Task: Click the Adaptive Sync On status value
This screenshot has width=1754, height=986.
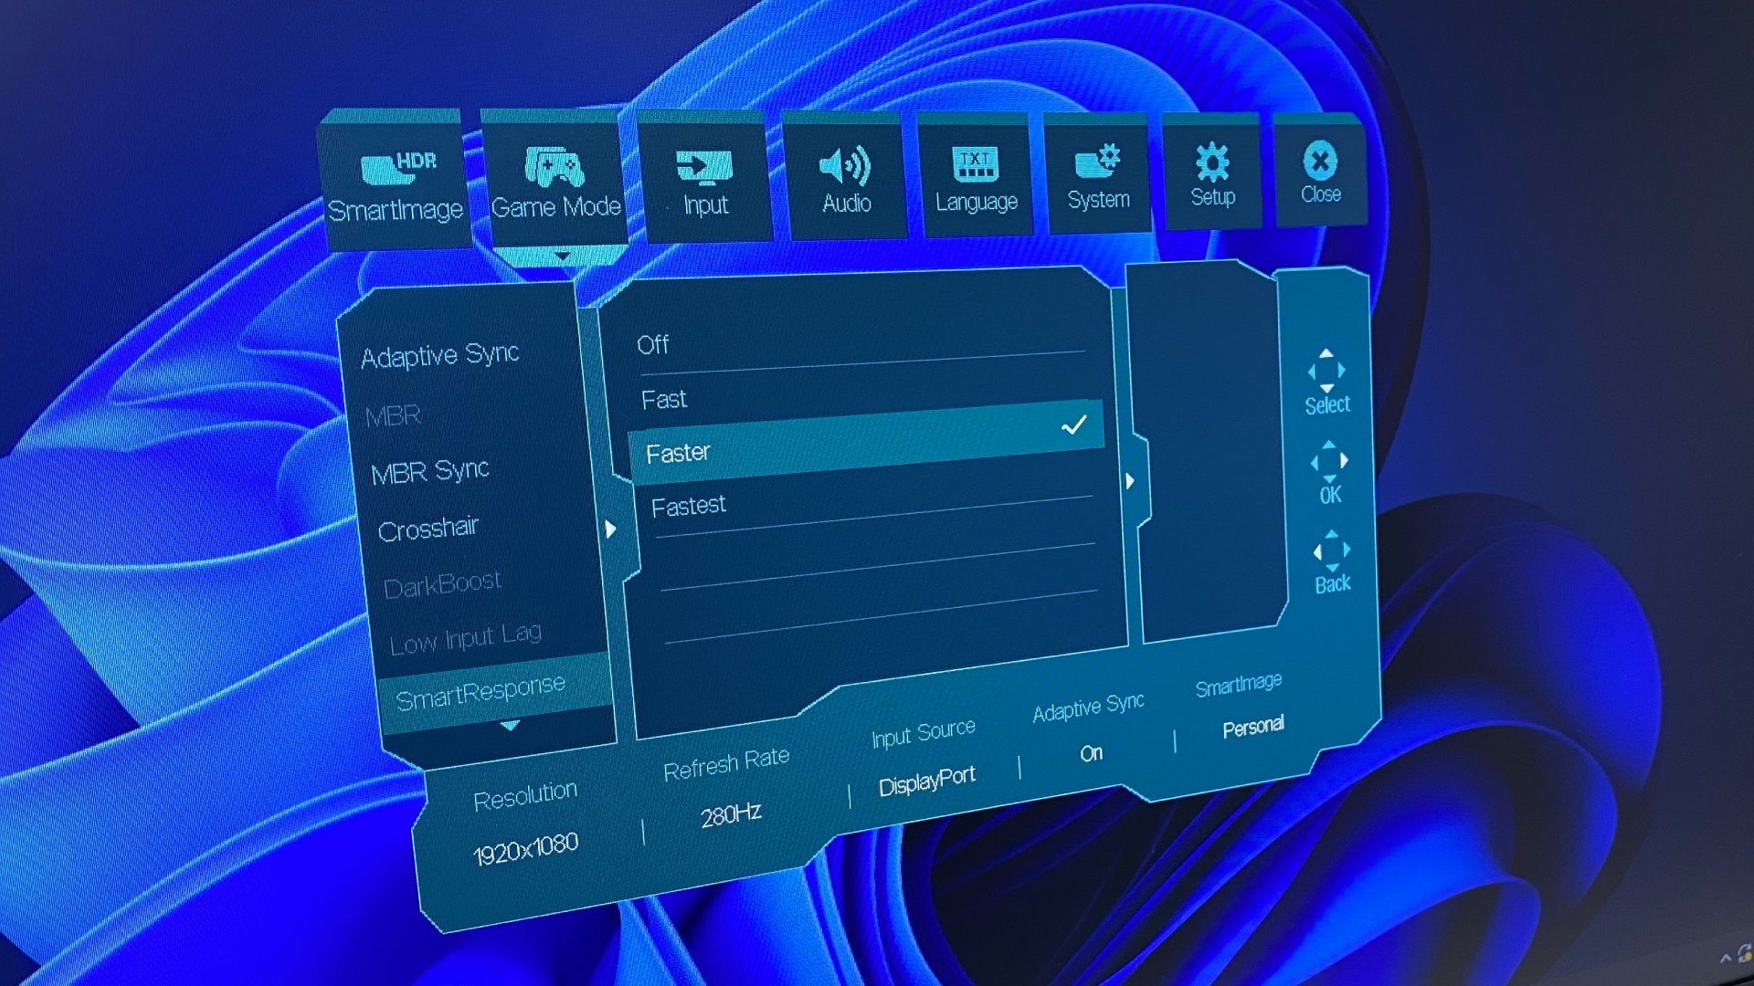Action: click(x=1091, y=753)
